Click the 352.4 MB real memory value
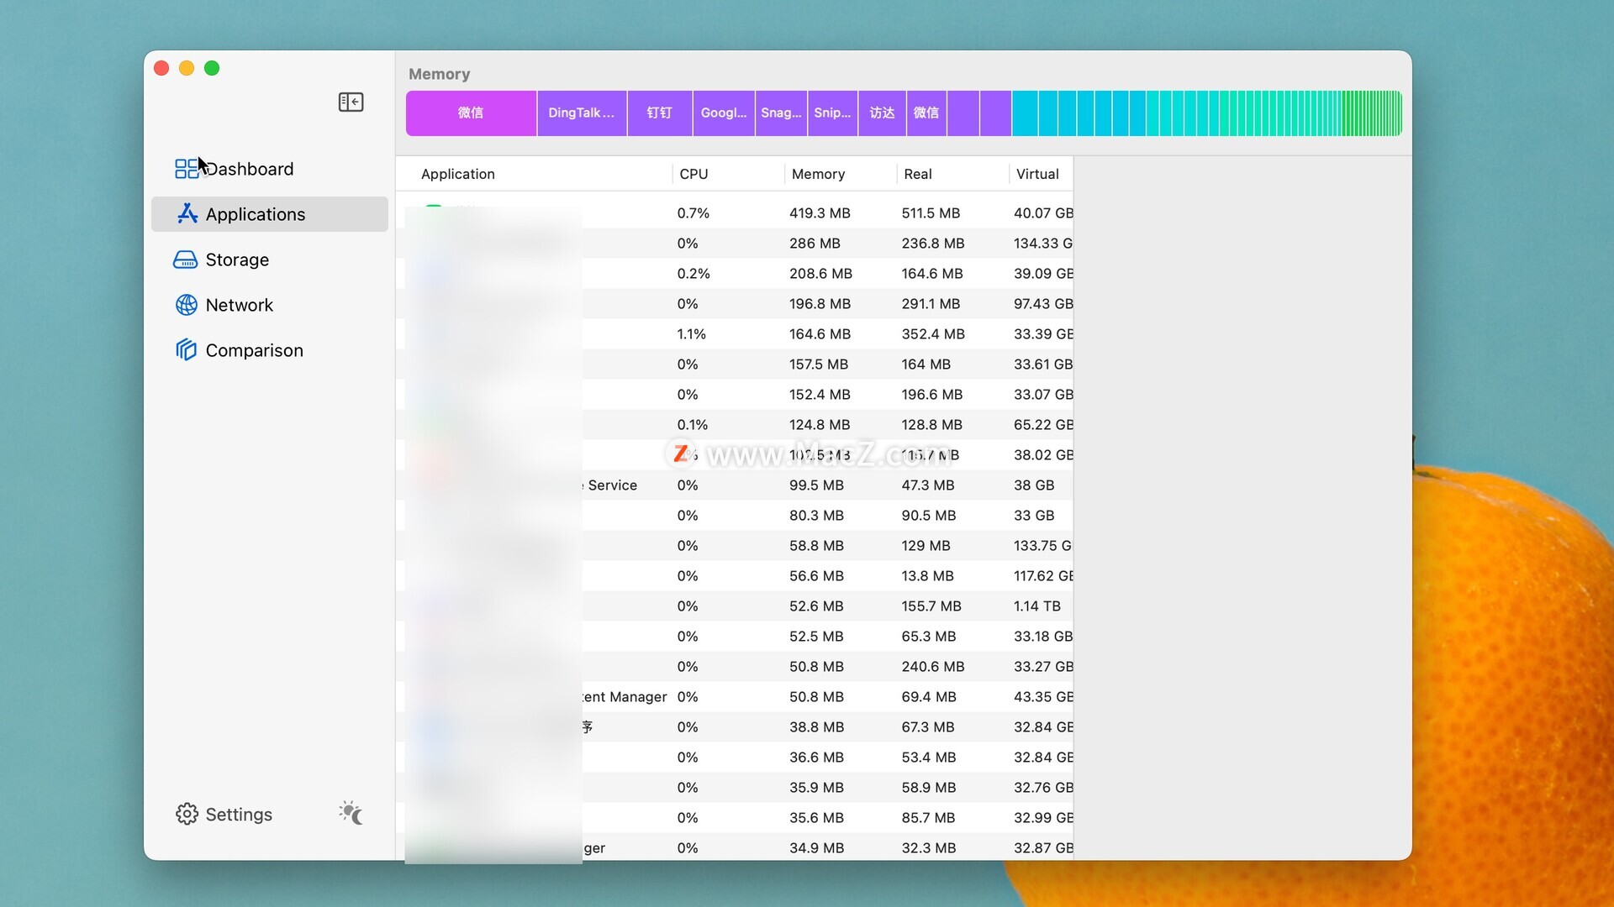The image size is (1614, 907). (x=933, y=334)
